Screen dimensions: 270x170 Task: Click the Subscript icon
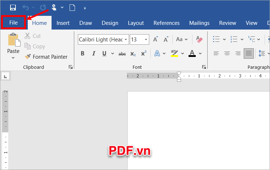pyautogui.click(x=133, y=54)
